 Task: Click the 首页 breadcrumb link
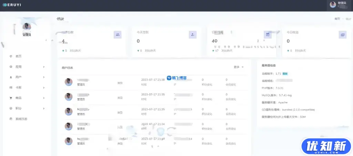tap(337, 19)
